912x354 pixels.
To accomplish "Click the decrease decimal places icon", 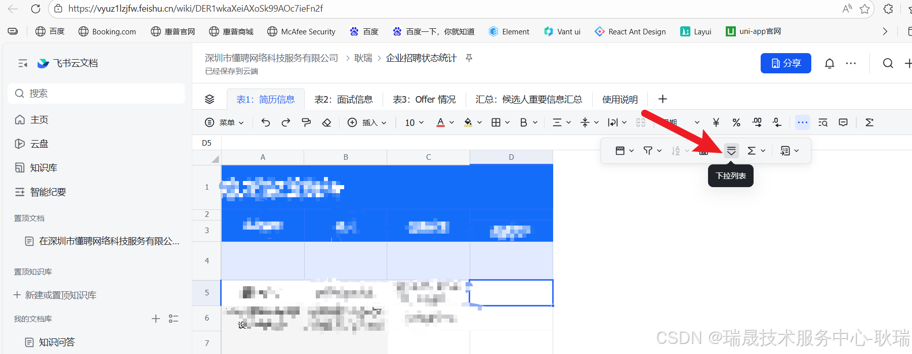I will click(x=777, y=122).
